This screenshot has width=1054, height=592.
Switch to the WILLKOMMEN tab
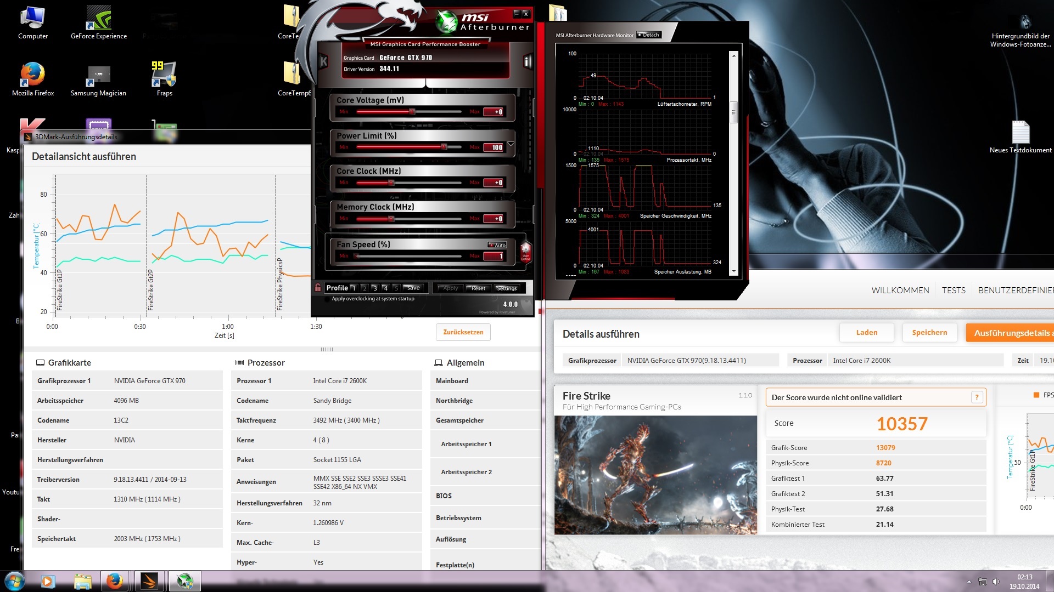900,291
